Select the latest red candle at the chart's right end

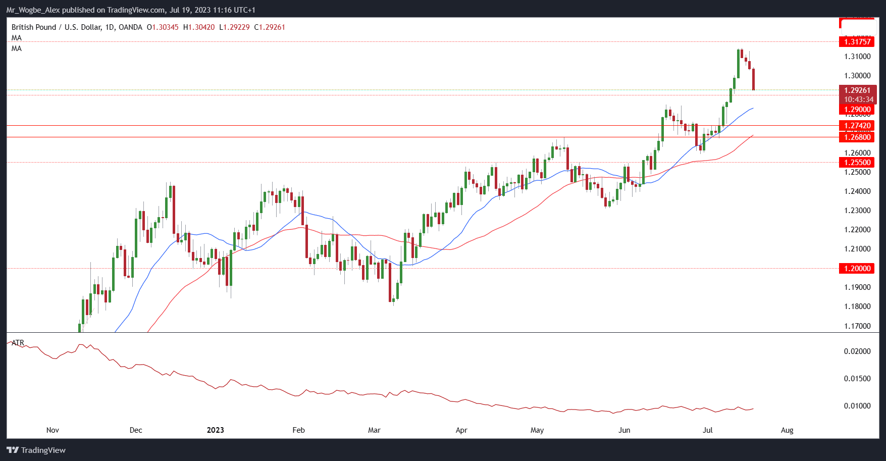[x=754, y=79]
